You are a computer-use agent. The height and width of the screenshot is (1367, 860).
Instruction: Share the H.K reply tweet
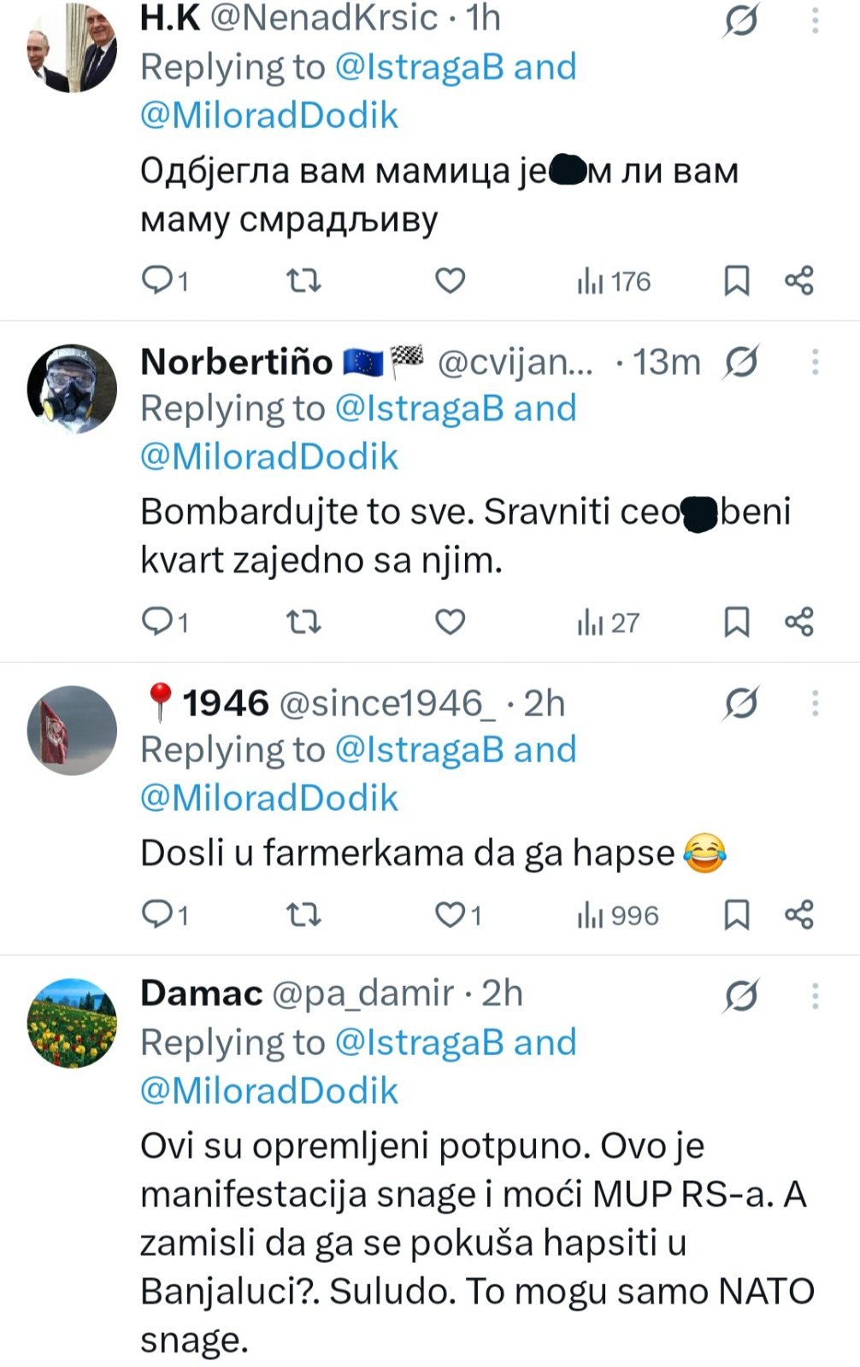tap(799, 281)
